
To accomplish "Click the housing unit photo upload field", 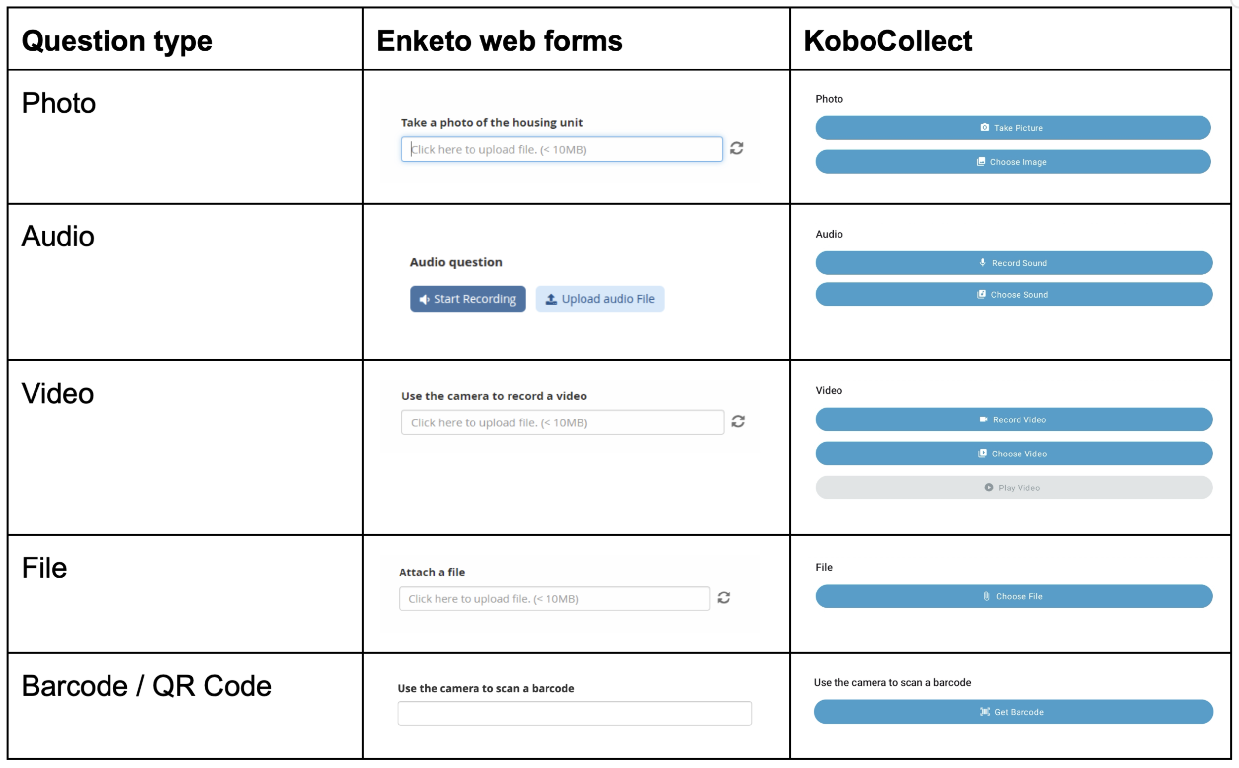I will [562, 149].
